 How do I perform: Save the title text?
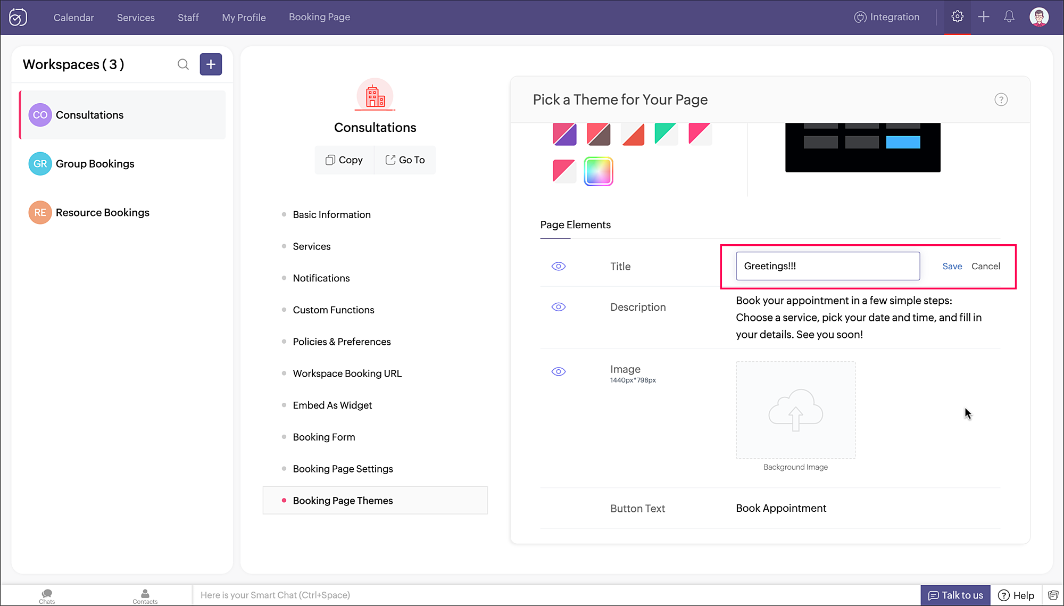click(x=952, y=267)
